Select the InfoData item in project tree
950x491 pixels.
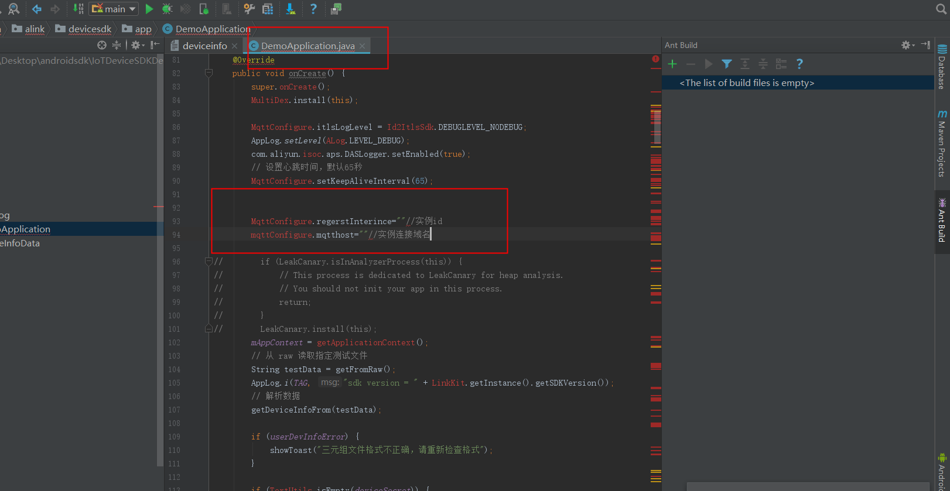pos(20,243)
